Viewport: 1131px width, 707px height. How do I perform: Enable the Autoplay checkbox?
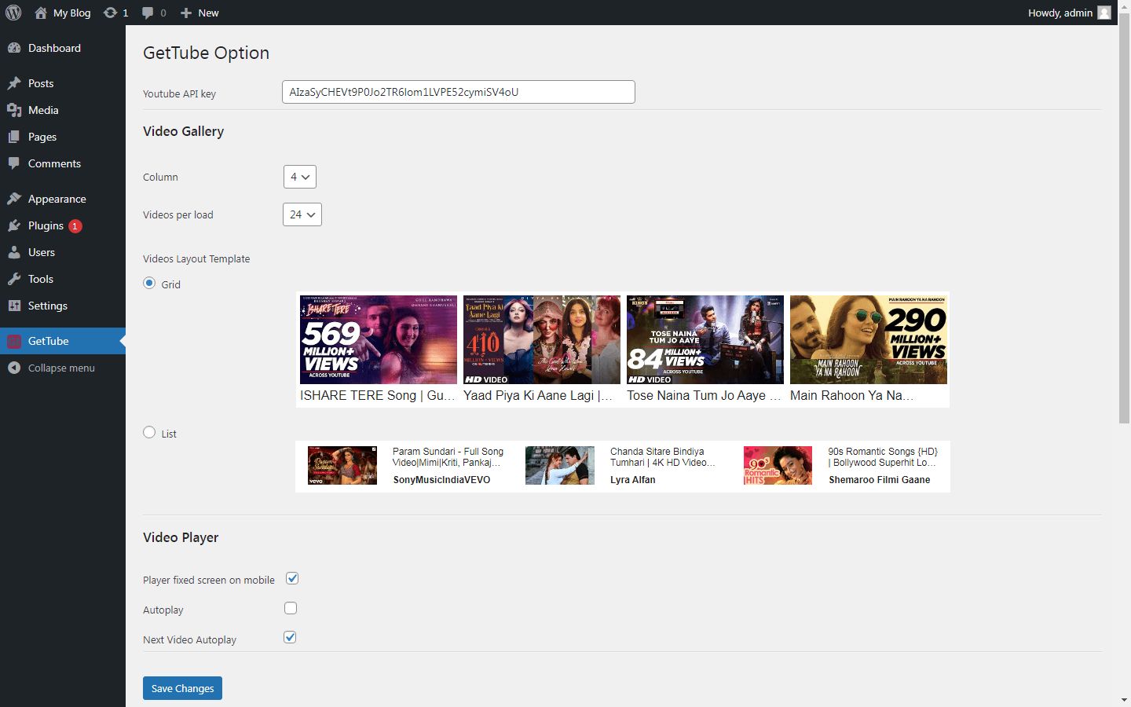pos(291,608)
